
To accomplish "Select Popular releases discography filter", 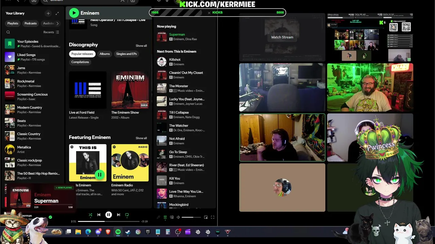I will 82,54.
